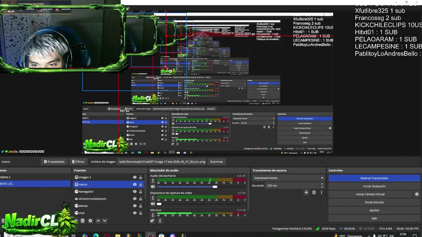This screenshot has width=422, height=237.
Task: Click Iniciar Cámara Virtual
Action: (x=370, y=194)
